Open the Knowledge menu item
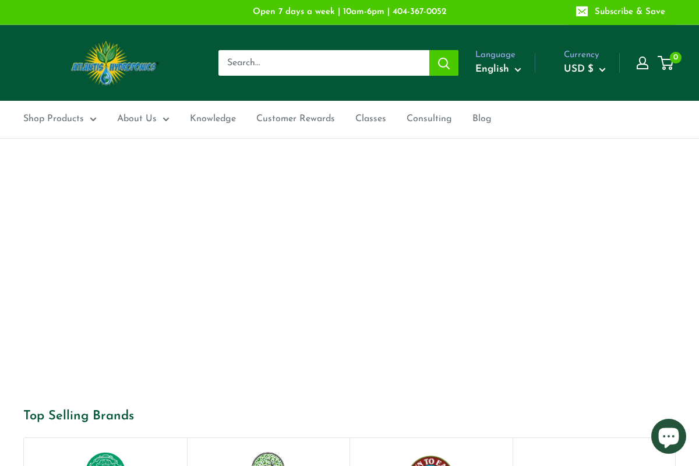The image size is (699, 466). (x=213, y=119)
